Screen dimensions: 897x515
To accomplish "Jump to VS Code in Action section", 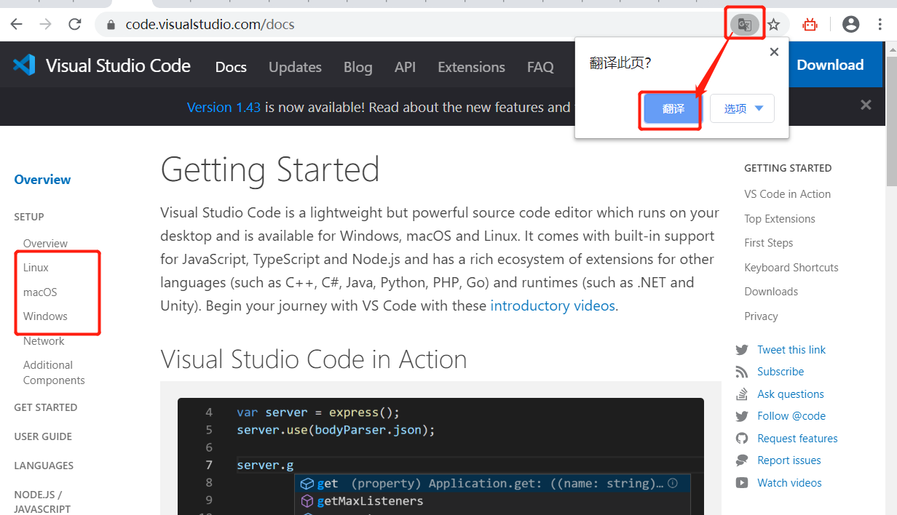I will tap(787, 194).
